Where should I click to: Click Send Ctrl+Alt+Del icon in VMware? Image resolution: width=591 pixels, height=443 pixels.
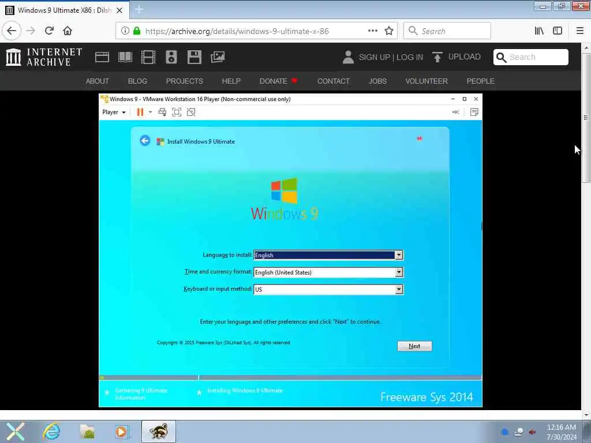pyautogui.click(x=162, y=112)
